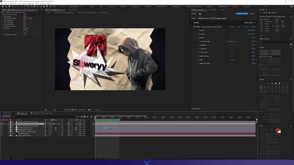Collapse the Presets section in Animation Composer

tap(192, 22)
